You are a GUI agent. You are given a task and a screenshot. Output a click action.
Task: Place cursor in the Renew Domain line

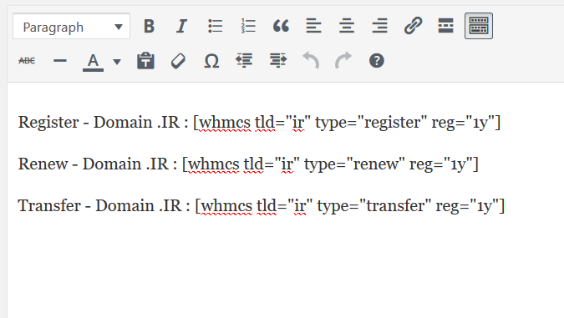[x=248, y=164]
